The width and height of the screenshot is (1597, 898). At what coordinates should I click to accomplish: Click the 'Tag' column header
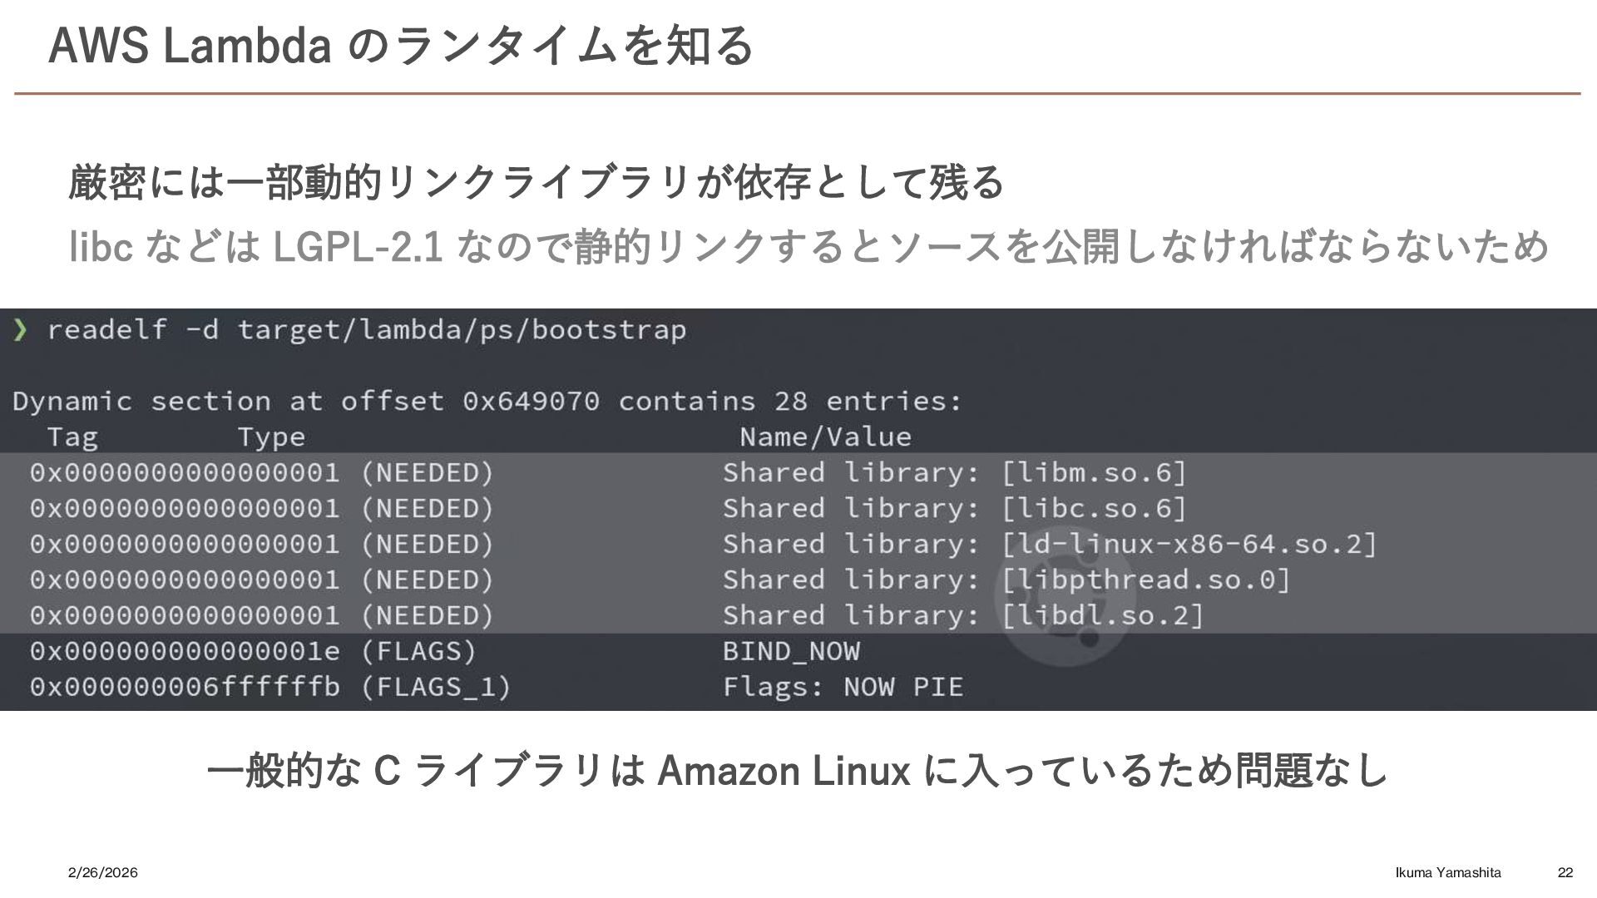(x=72, y=437)
